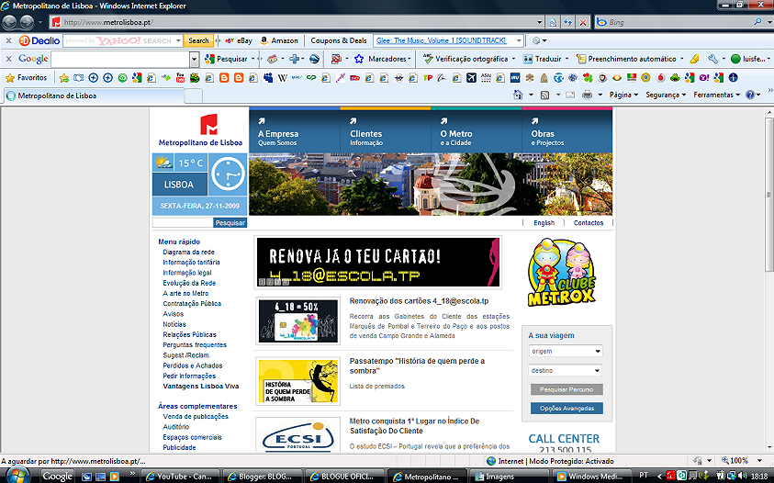Click the Yahoo Y! favorites icon
This screenshot has width=774, height=483.
704,77
